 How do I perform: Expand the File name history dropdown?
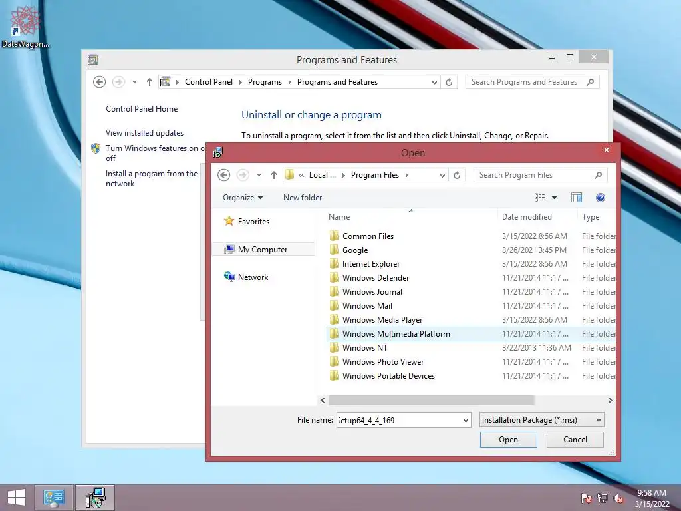coord(466,421)
